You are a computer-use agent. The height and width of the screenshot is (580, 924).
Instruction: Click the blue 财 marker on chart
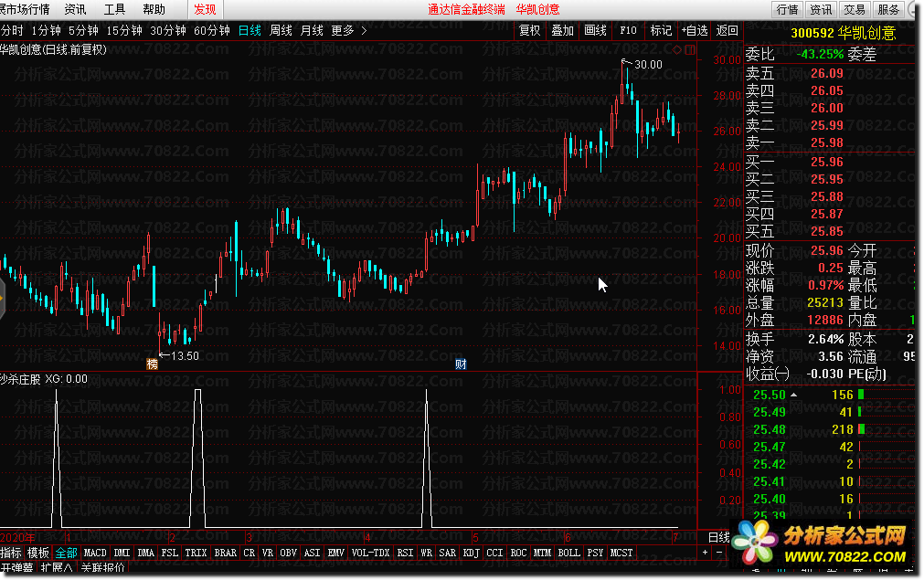[461, 364]
